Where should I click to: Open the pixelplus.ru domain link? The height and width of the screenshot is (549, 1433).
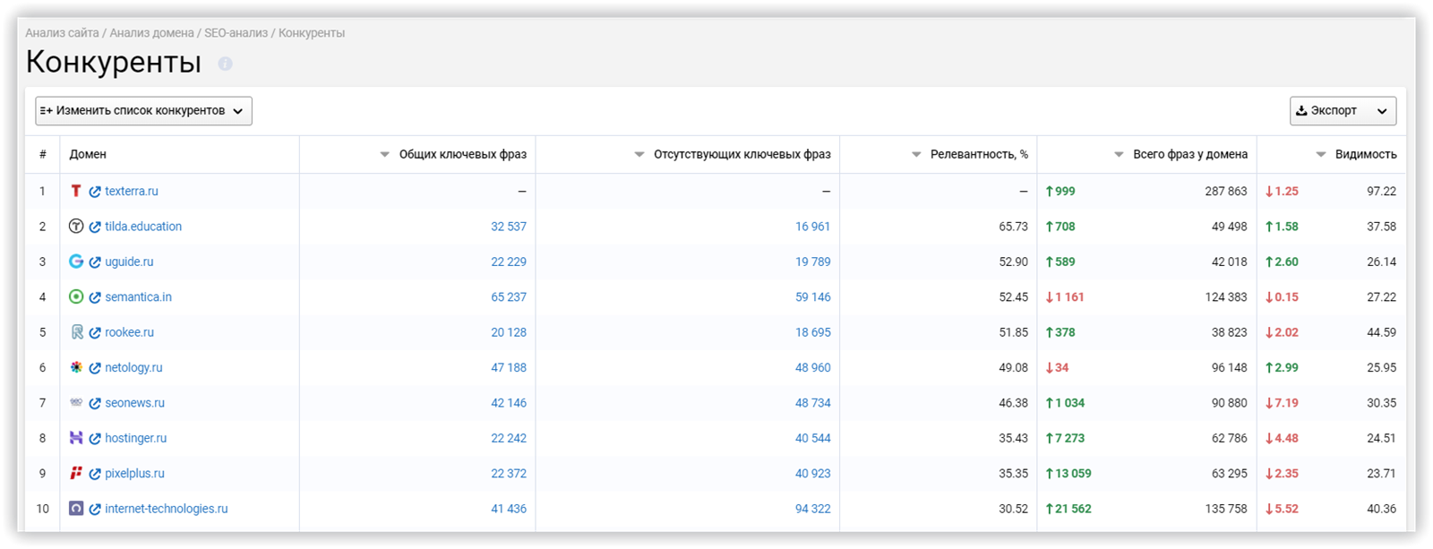tap(134, 474)
